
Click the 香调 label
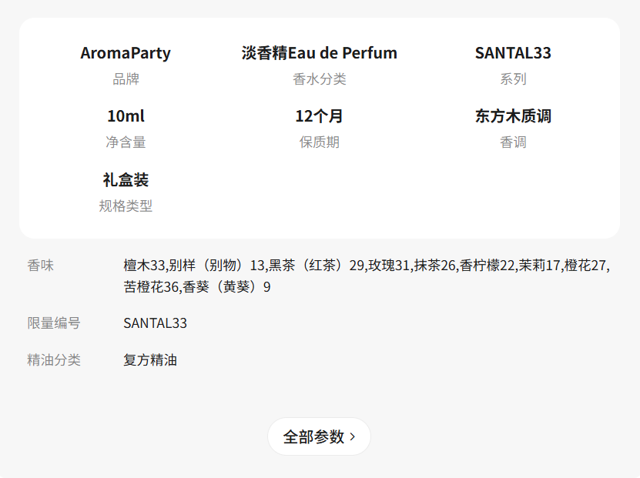click(513, 142)
